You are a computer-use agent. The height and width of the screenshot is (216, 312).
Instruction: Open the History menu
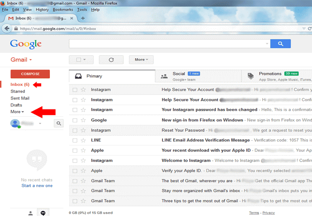pos(42,10)
